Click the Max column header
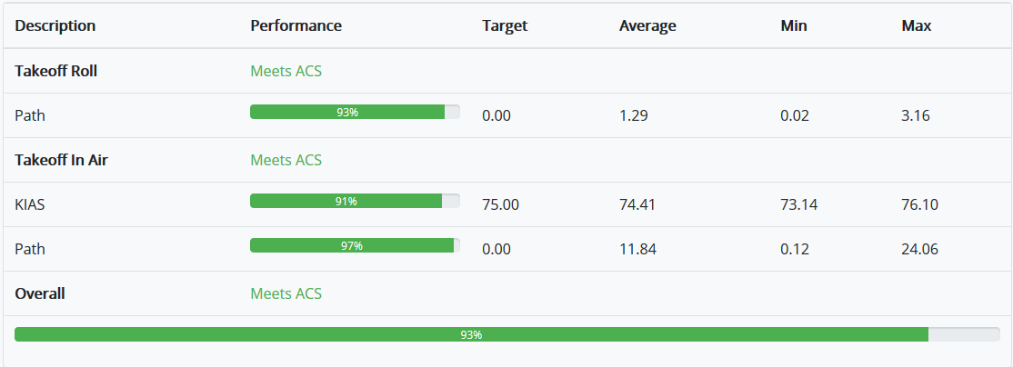The height and width of the screenshot is (367, 1013). coord(916,25)
